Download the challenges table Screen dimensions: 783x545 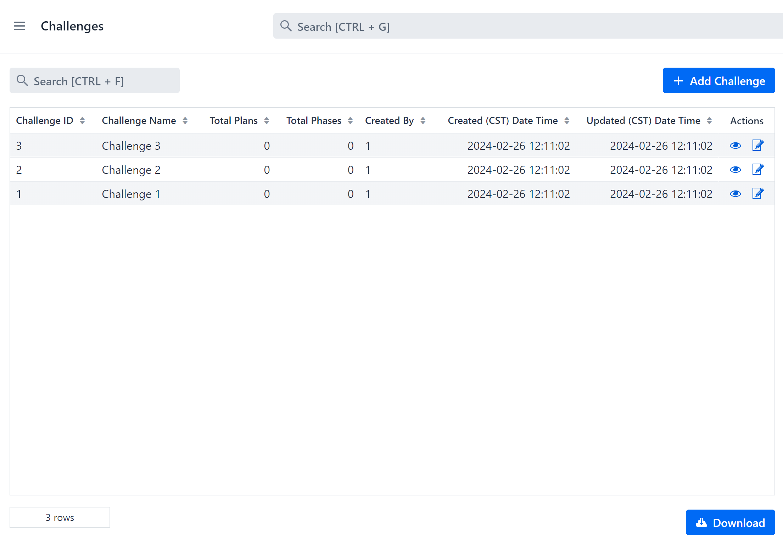tap(730, 522)
